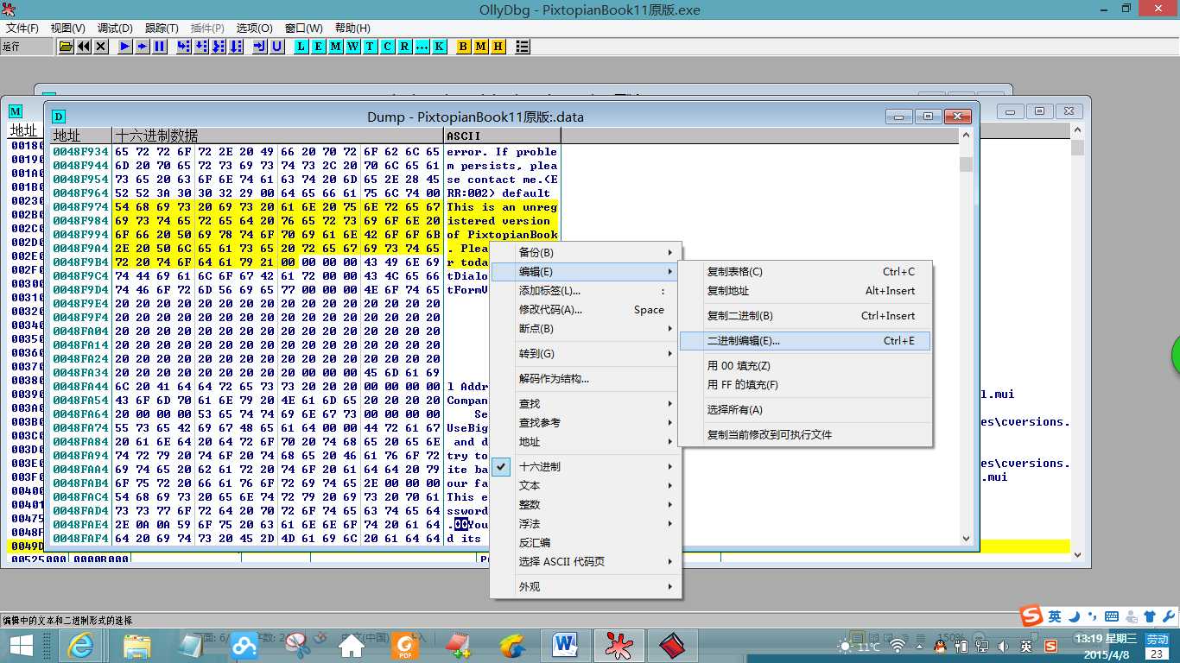Expand the 查找 submenu
Image resolution: width=1180 pixels, height=663 pixels.
click(586, 404)
